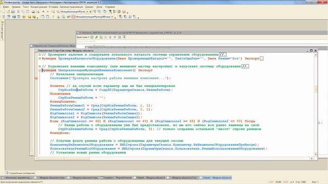Click the NUM indicator in status bar
Image resolution: width=328 pixels, height=184 pixels.
click(x=278, y=182)
